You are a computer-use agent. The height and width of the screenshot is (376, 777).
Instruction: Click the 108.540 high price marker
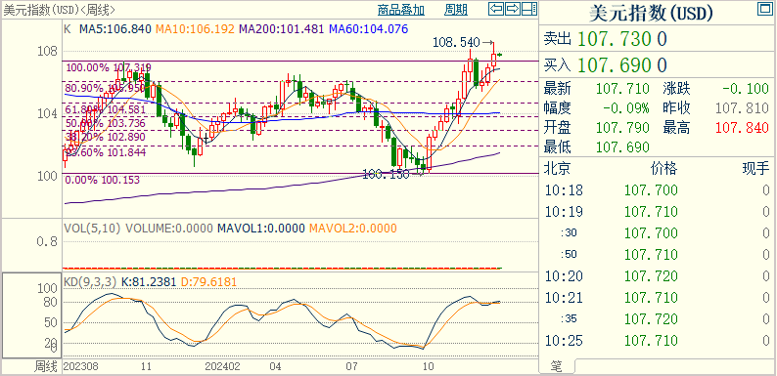[x=456, y=42]
